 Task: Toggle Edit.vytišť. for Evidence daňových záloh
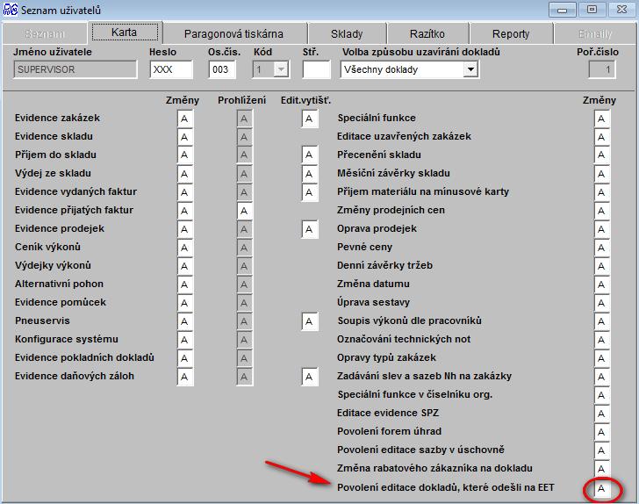pyautogui.click(x=310, y=377)
